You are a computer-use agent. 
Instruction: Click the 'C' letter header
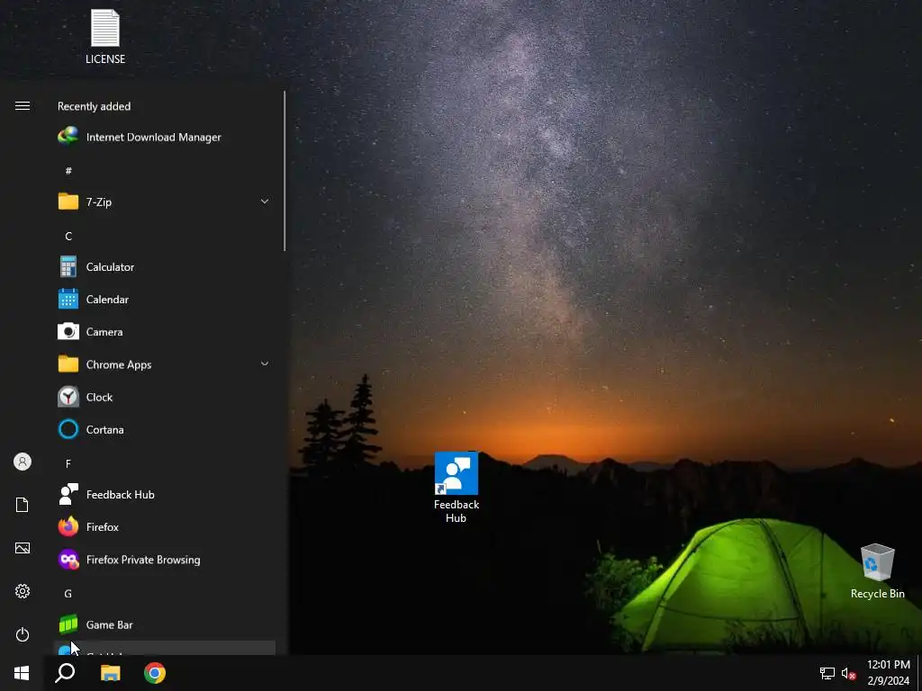point(68,237)
